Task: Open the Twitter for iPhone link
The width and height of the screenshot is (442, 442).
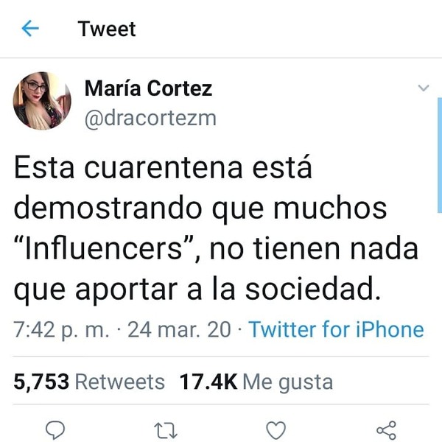Action: pyautogui.click(x=336, y=329)
